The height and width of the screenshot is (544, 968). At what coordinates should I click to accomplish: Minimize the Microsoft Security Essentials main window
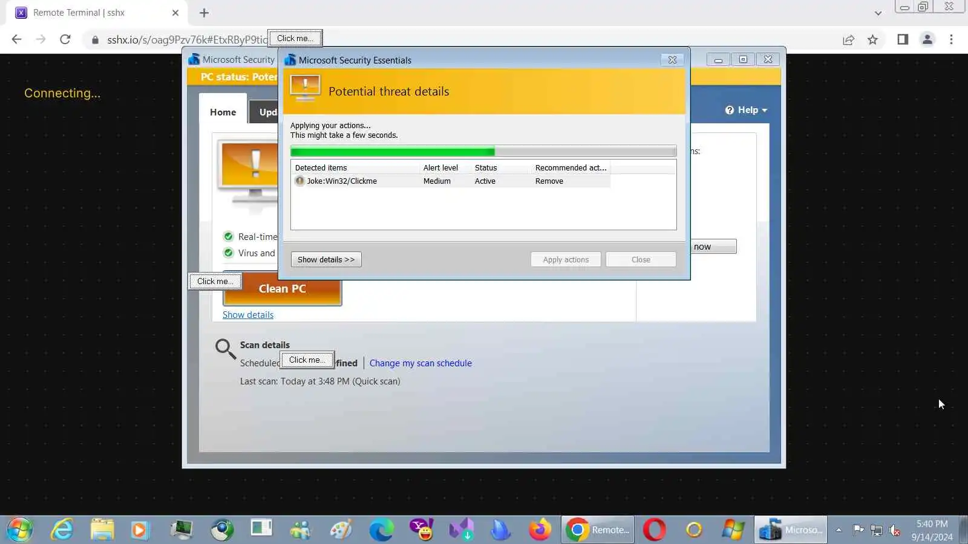pyautogui.click(x=718, y=59)
